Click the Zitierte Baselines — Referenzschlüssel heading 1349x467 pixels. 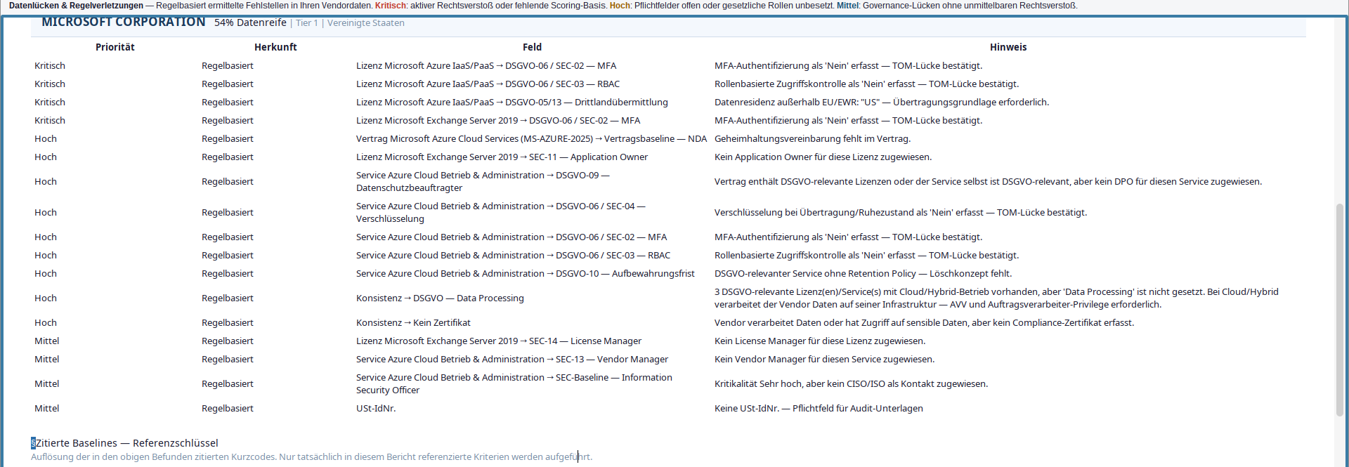126,443
